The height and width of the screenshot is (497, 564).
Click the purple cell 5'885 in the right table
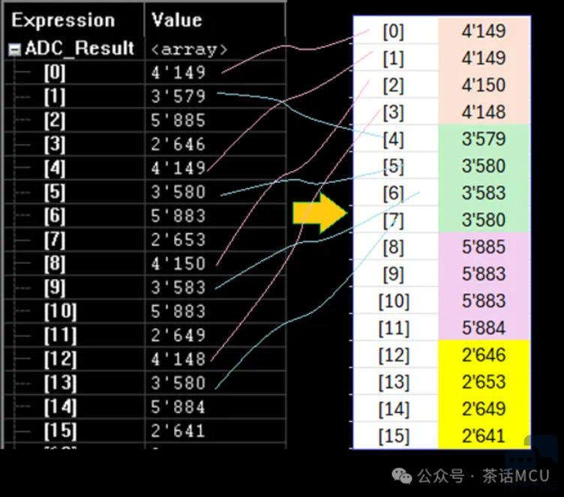point(484,247)
